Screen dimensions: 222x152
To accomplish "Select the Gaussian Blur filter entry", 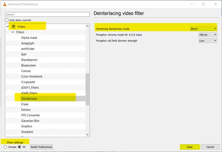I will [x=30, y=121].
